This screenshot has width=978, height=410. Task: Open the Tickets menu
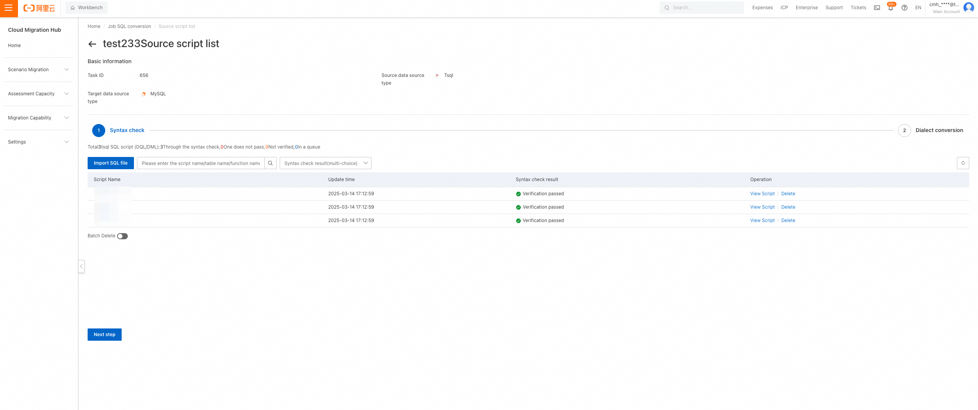pos(858,8)
